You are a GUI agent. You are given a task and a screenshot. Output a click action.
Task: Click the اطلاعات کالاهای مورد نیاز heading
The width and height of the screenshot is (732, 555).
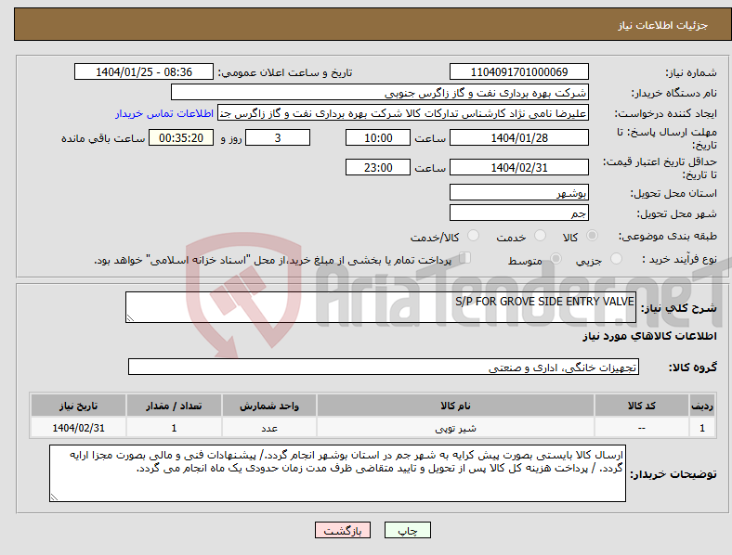(649, 336)
